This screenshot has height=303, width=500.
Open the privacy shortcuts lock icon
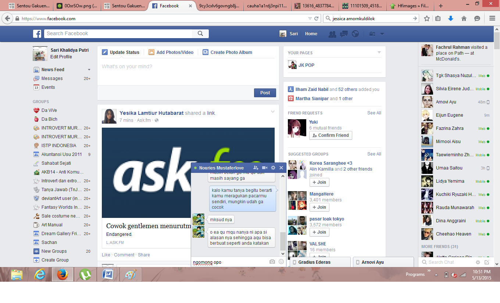click(x=372, y=34)
